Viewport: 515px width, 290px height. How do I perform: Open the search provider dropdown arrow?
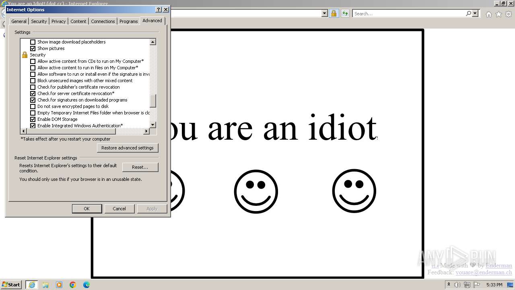pyautogui.click(x=475, y=13)
